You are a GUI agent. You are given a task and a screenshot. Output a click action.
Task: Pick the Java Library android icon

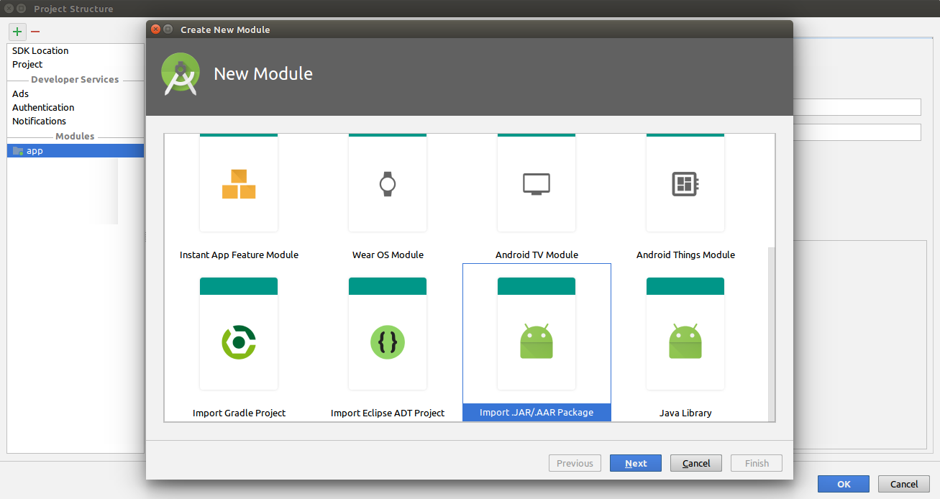coord(685,342)
